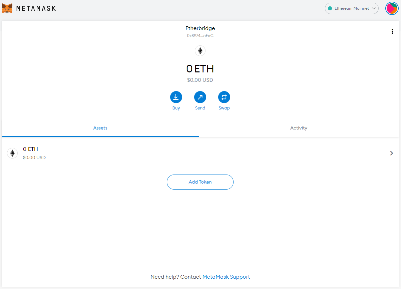401x289 pixels.
Task: Click the Buy download icon
Action: click(x=176, y=97)
